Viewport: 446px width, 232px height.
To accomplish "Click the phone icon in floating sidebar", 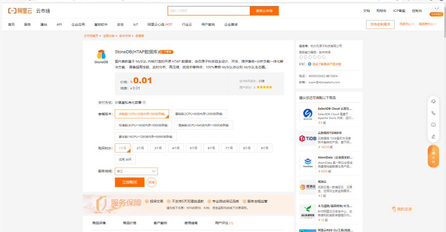I will point(433,113).
